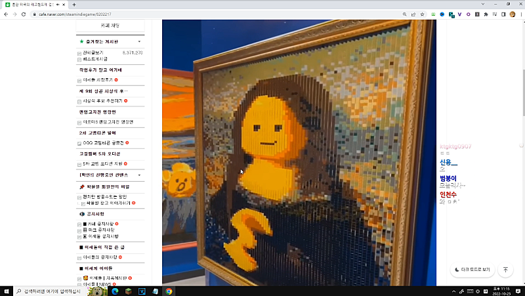525x296 pixels.
Task: Open Minecraft block icon in taskbar
Action: (128, 291)
